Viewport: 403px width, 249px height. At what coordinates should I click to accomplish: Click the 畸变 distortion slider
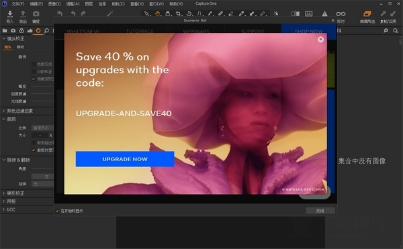click(x=42, y=87)
